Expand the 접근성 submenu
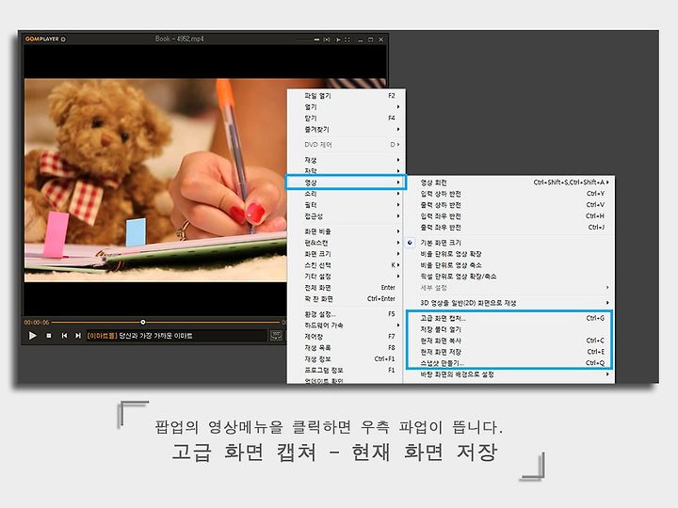678x508 pixels. (x=346, y=216)
